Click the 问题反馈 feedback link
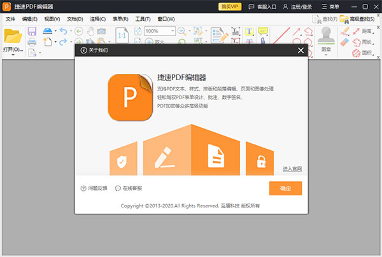The width and height of the screenshot is (382, 257). click(94, 188)
